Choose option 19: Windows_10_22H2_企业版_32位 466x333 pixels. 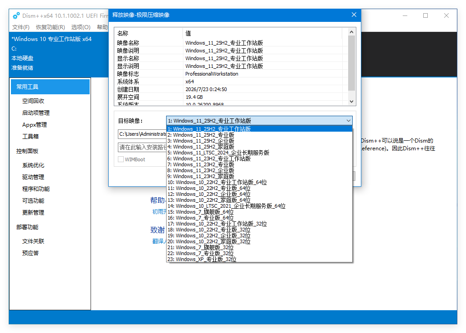pyautogui.click(x=259, y=236)
